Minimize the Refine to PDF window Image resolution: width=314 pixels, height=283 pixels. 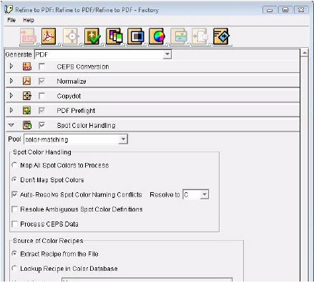[x=270, y=10]
